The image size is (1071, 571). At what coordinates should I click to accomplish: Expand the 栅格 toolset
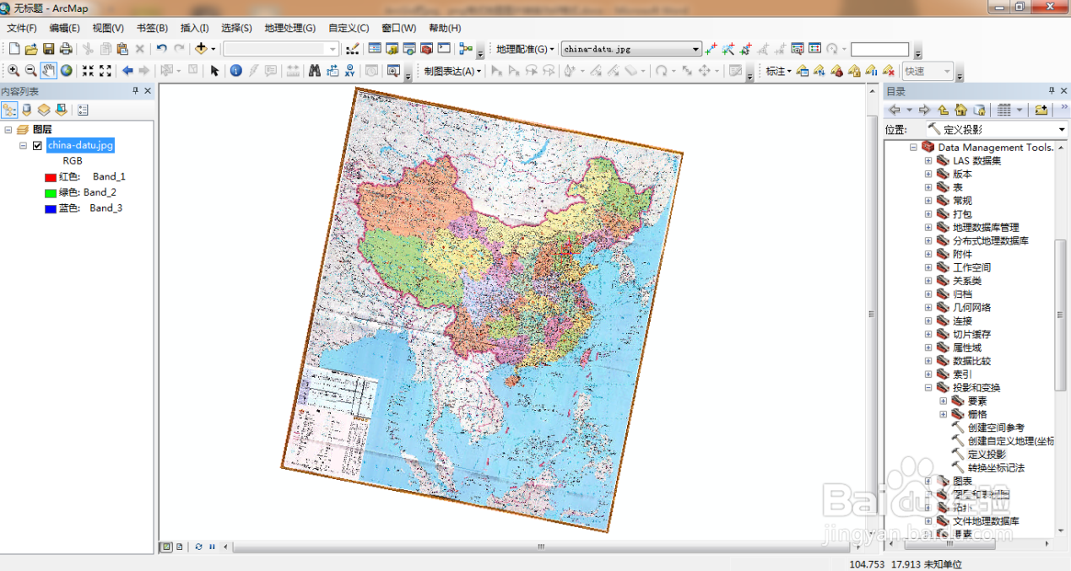point(944,414)
